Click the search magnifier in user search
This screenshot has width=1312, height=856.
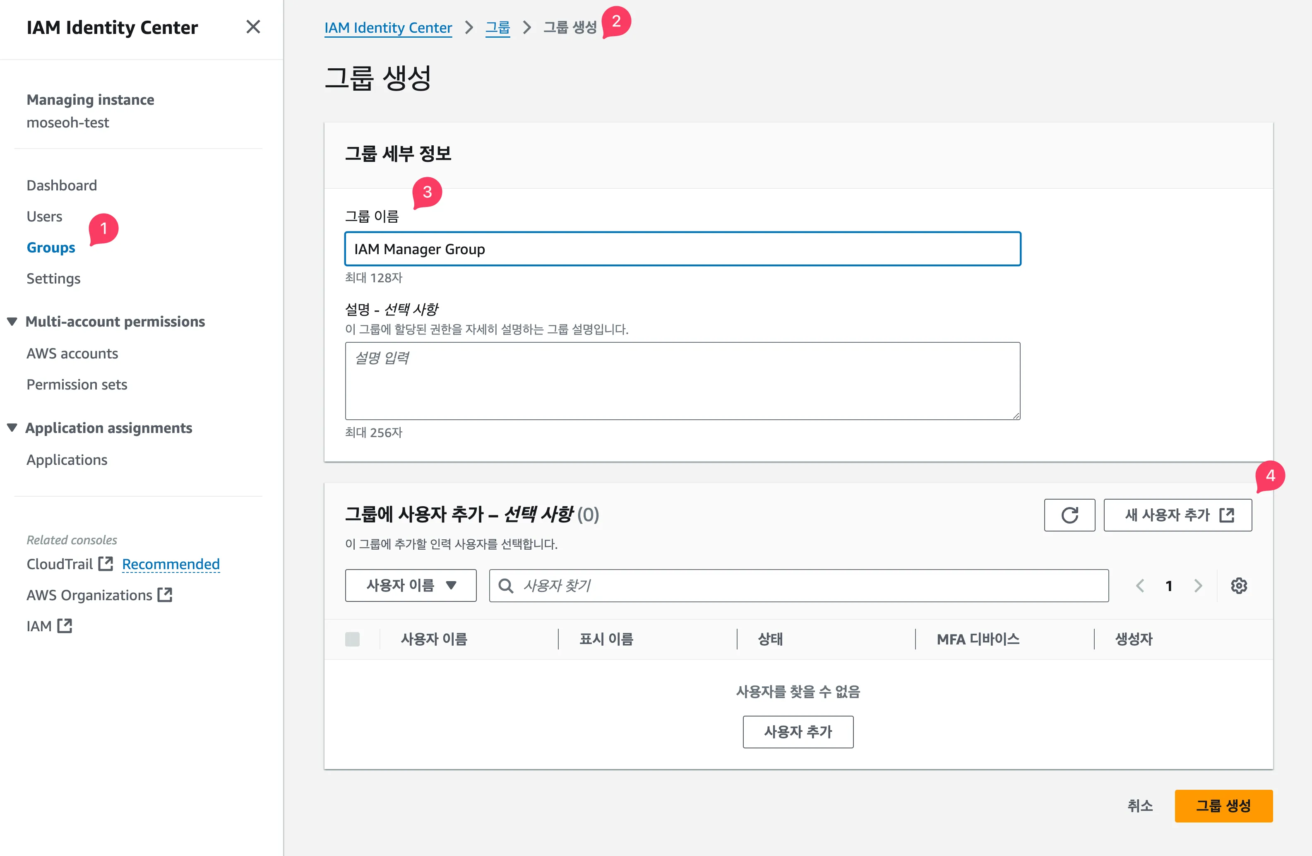point(505,585)
